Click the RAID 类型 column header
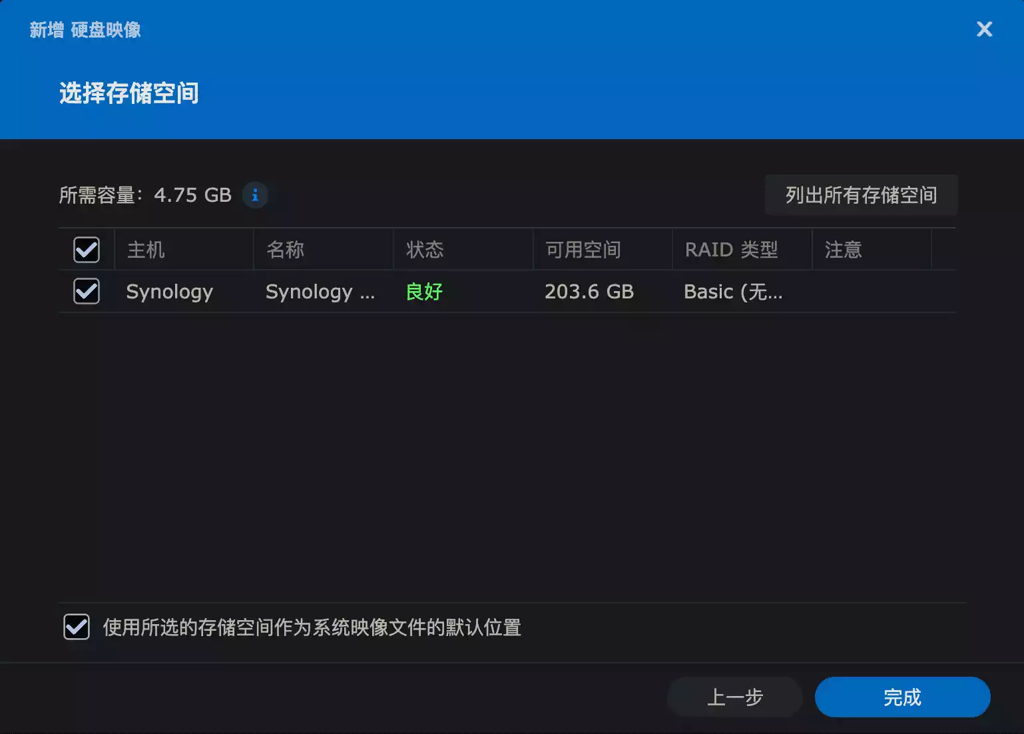 [732, 250]
